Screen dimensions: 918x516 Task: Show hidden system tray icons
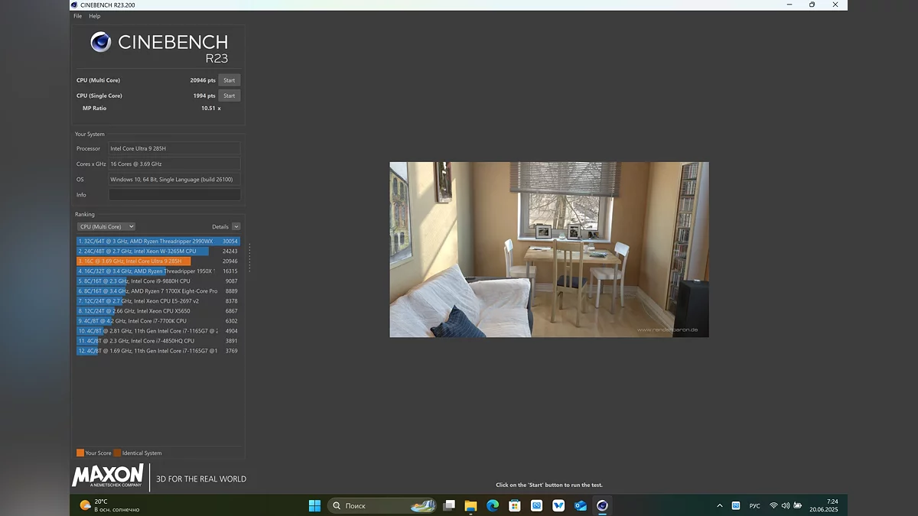point(719,505)
